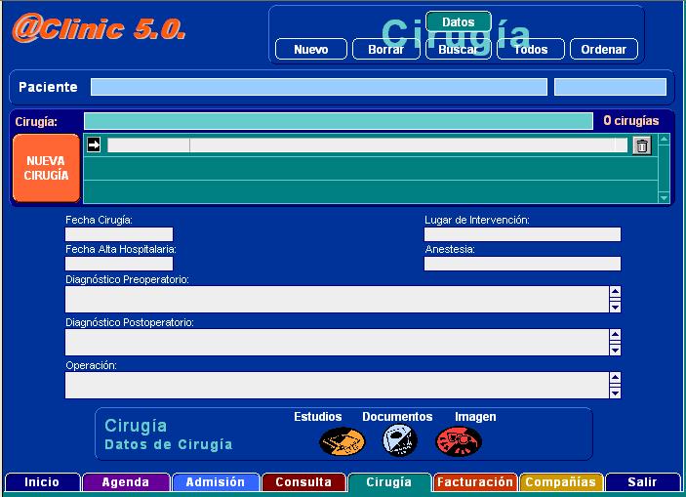686x497 pixels.
Task: Click Operación scroll up arrow
Action: (x=615, y=378)
